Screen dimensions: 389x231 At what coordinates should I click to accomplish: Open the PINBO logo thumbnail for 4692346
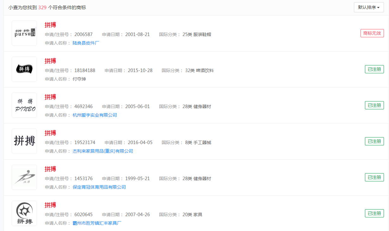(24, 105)
